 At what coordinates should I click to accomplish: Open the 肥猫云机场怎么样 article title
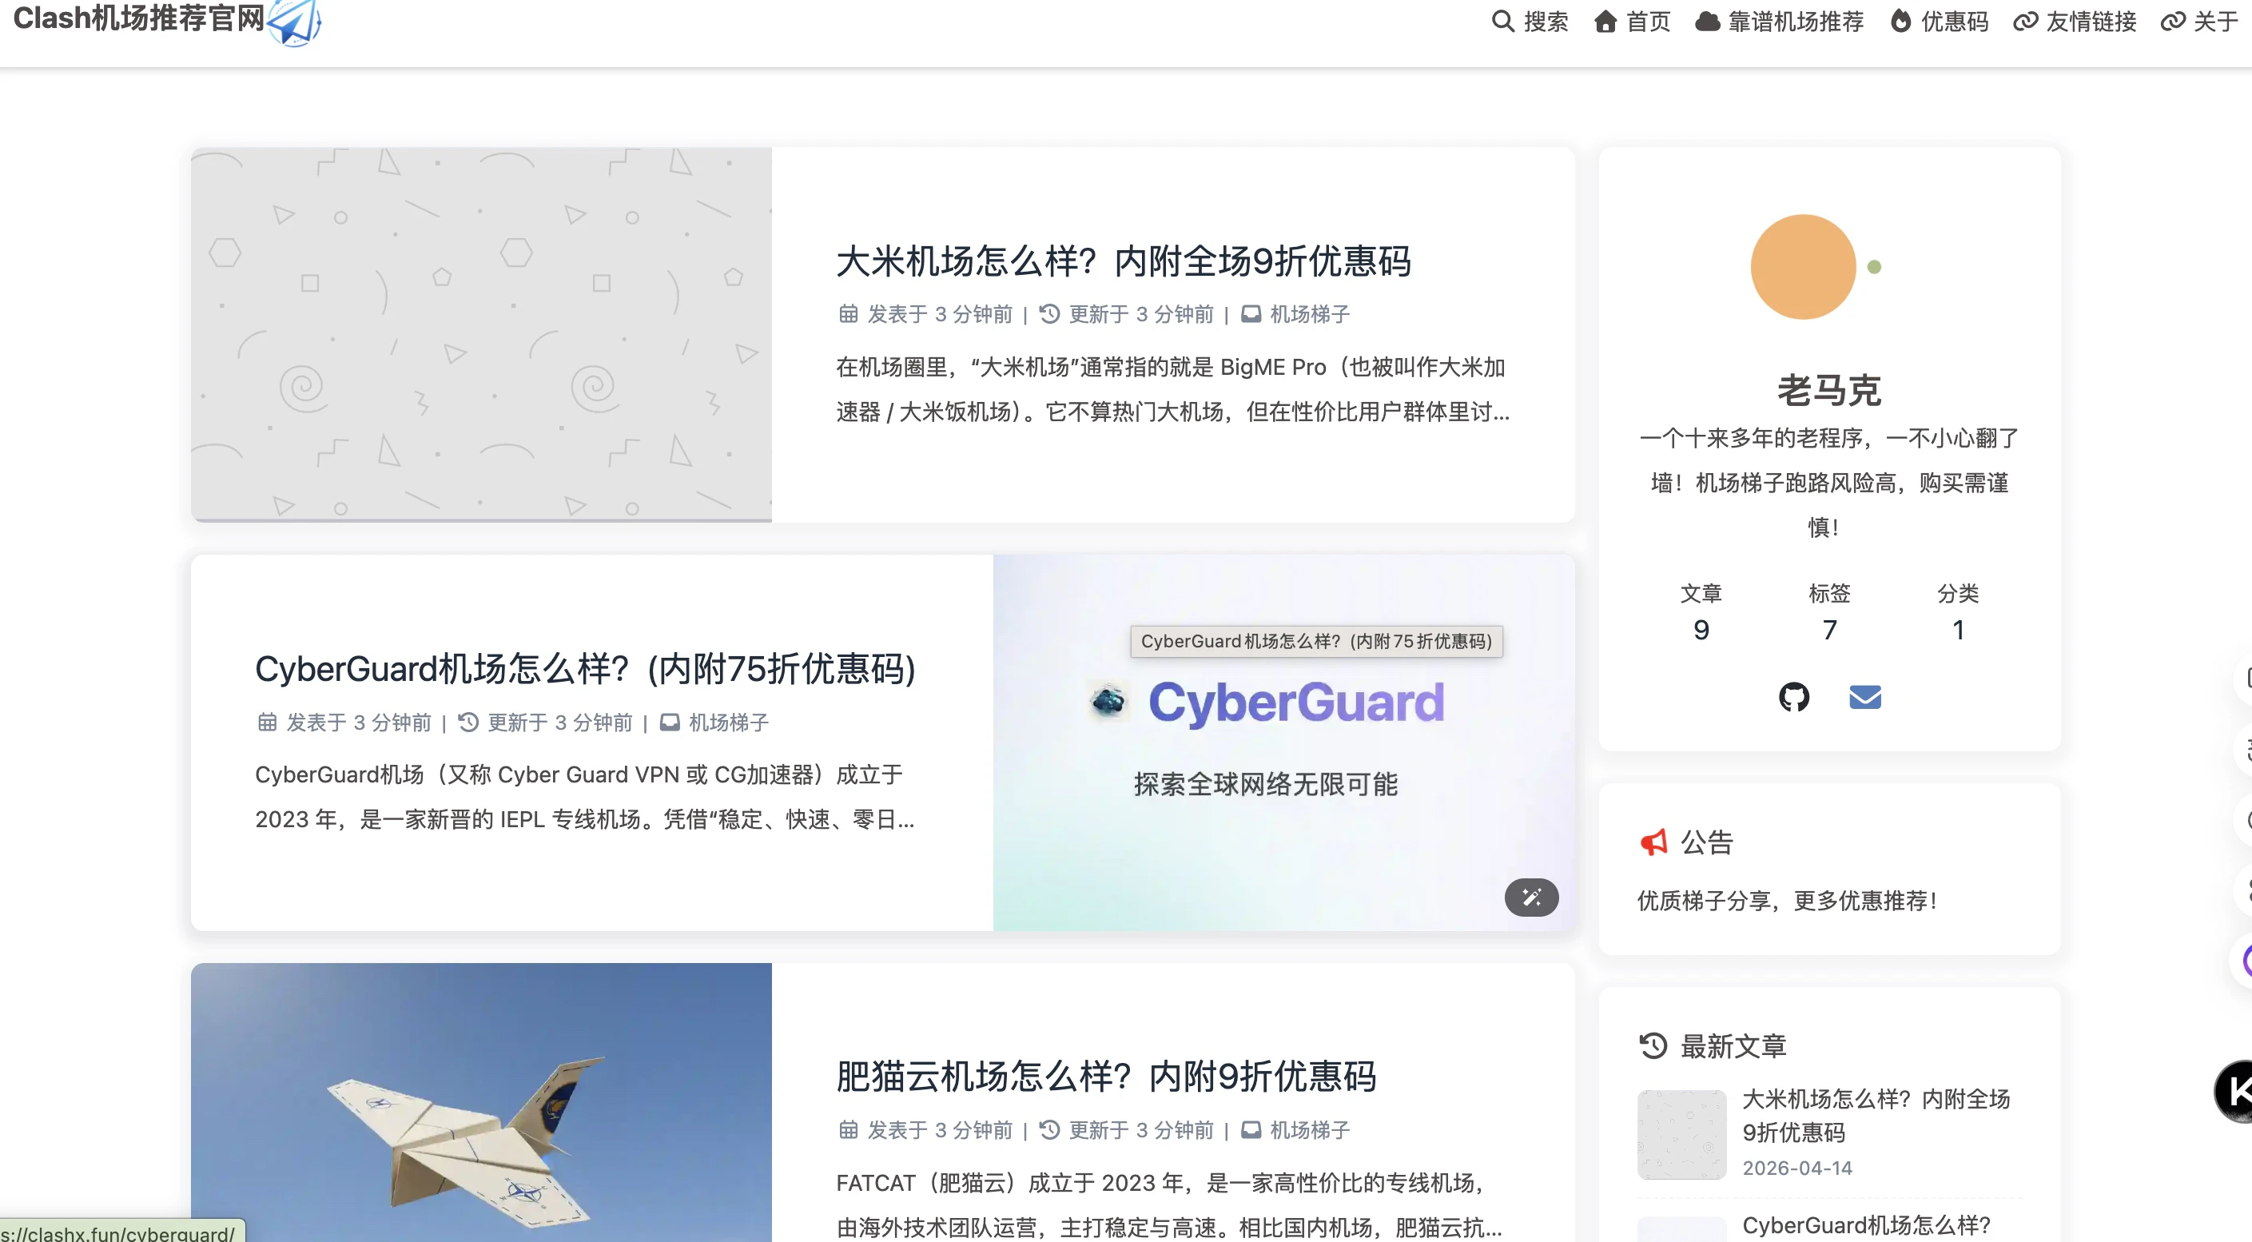1105,1076
